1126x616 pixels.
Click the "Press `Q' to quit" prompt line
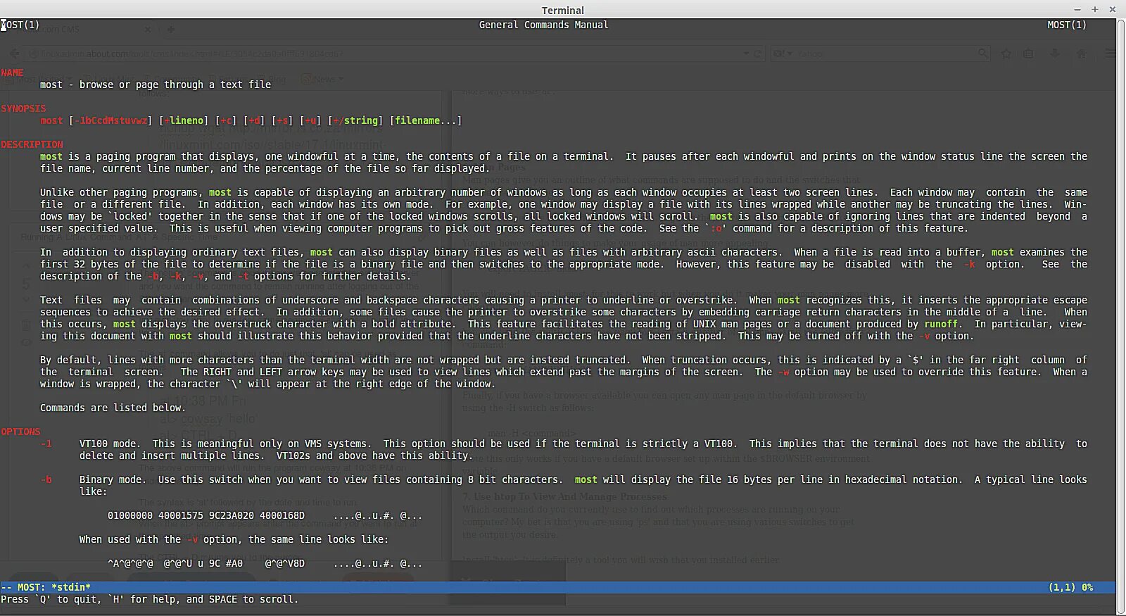(x=149, y=599)
